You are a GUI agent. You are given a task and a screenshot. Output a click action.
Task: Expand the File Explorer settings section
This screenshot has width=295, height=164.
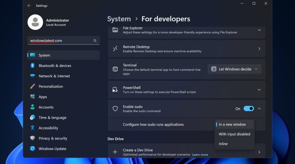[259, 30]
